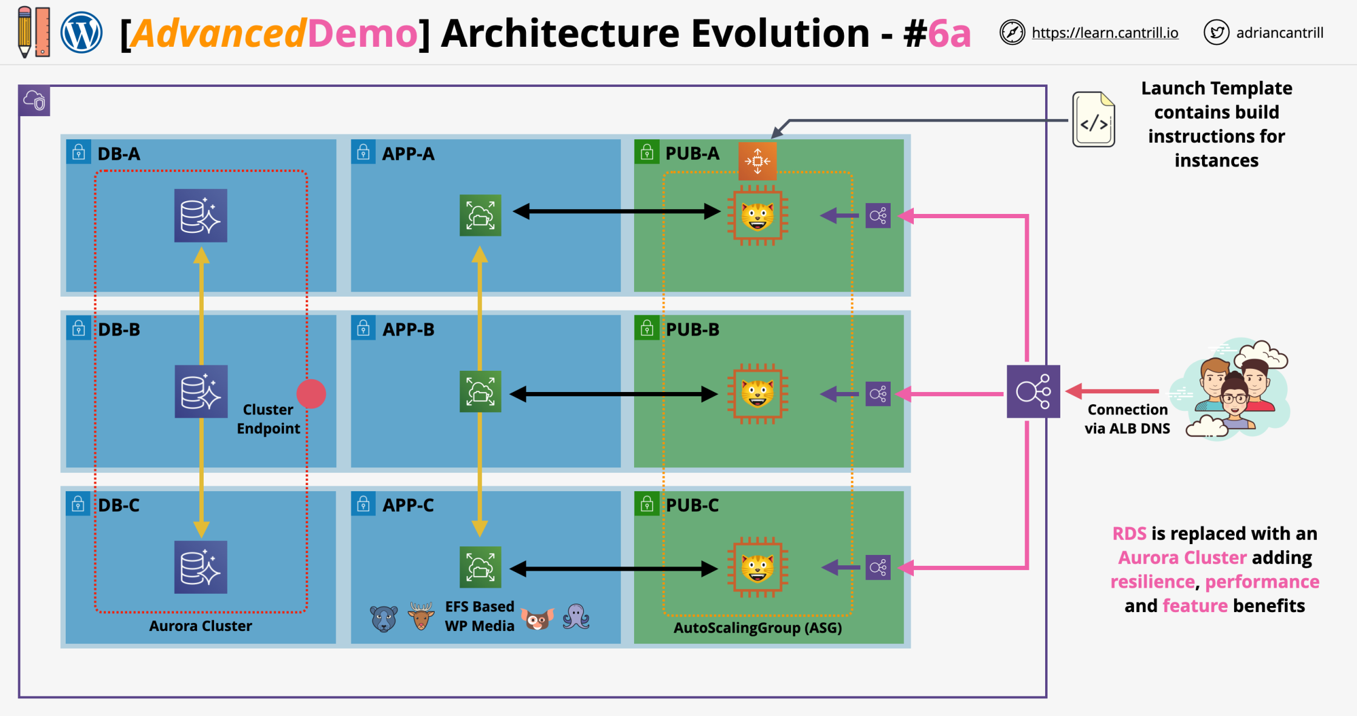Select the AutoScalingGroup (ASG) label
The image size is (1357, 716).
coord(758,628)
